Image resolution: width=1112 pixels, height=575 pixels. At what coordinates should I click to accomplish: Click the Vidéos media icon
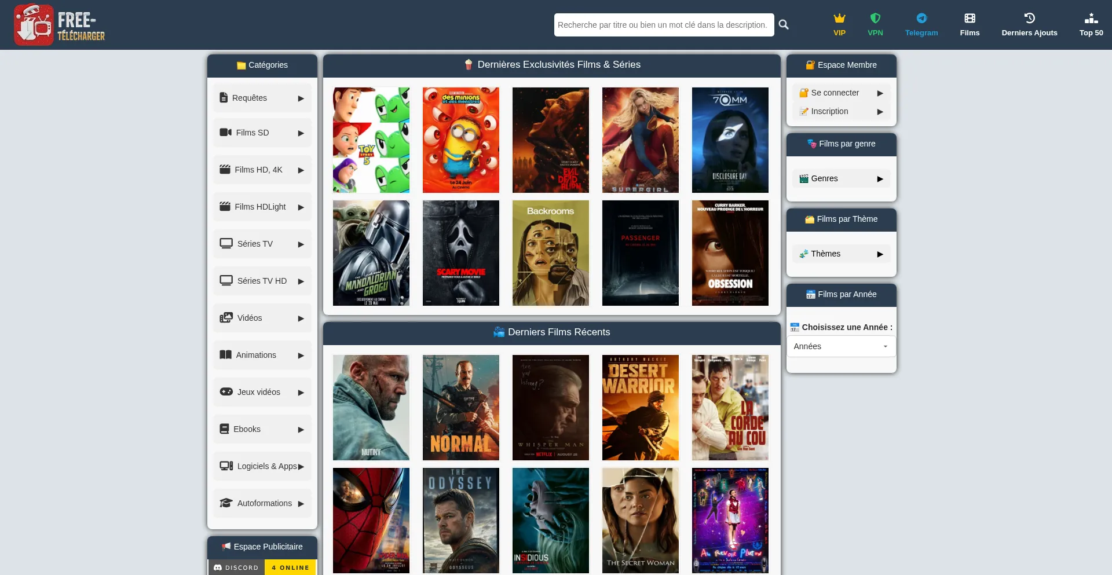pos(226,318)
